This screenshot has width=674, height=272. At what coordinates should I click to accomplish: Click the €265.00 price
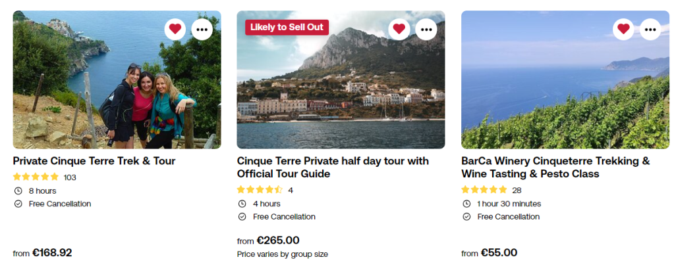(277, 240)
